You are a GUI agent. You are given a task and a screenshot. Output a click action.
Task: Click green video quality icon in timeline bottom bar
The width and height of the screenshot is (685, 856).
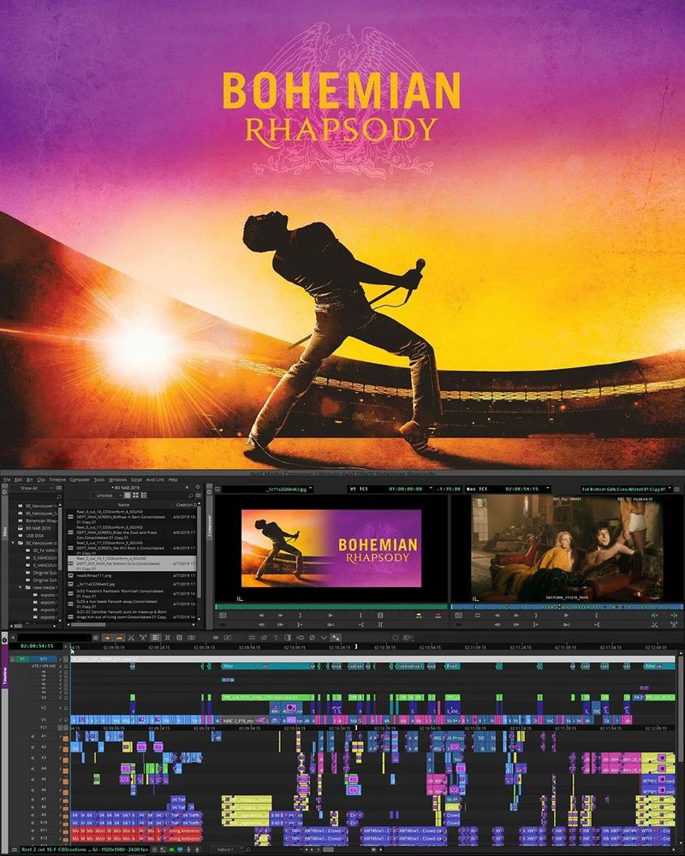pos(171,849)
